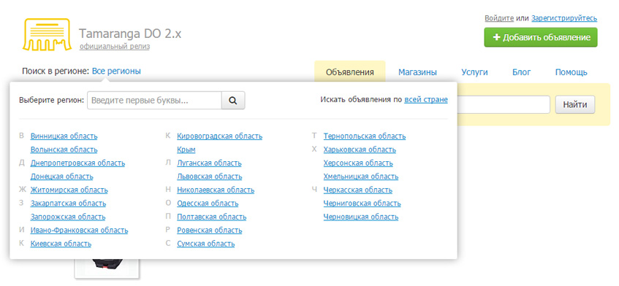Open the Все регионы region selector

[x=116, y=71]
